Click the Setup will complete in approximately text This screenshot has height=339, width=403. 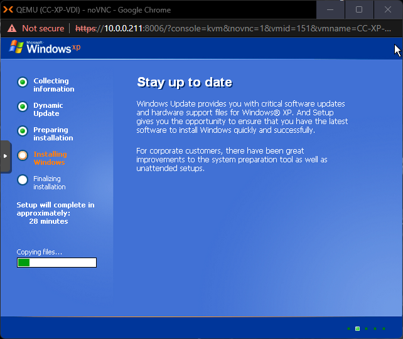click(x=55, y=209)
